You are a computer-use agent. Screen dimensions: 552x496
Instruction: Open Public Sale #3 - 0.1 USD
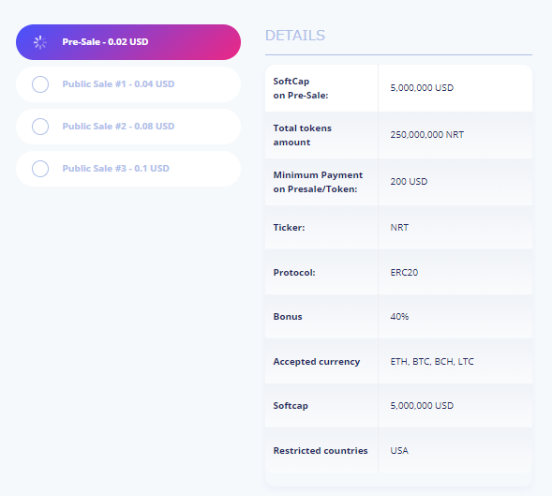[128, 169]
